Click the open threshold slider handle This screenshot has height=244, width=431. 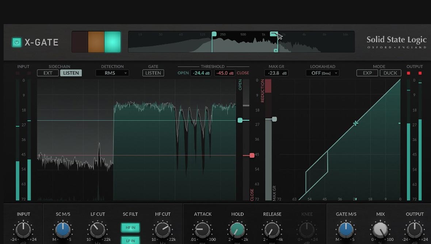240,120
